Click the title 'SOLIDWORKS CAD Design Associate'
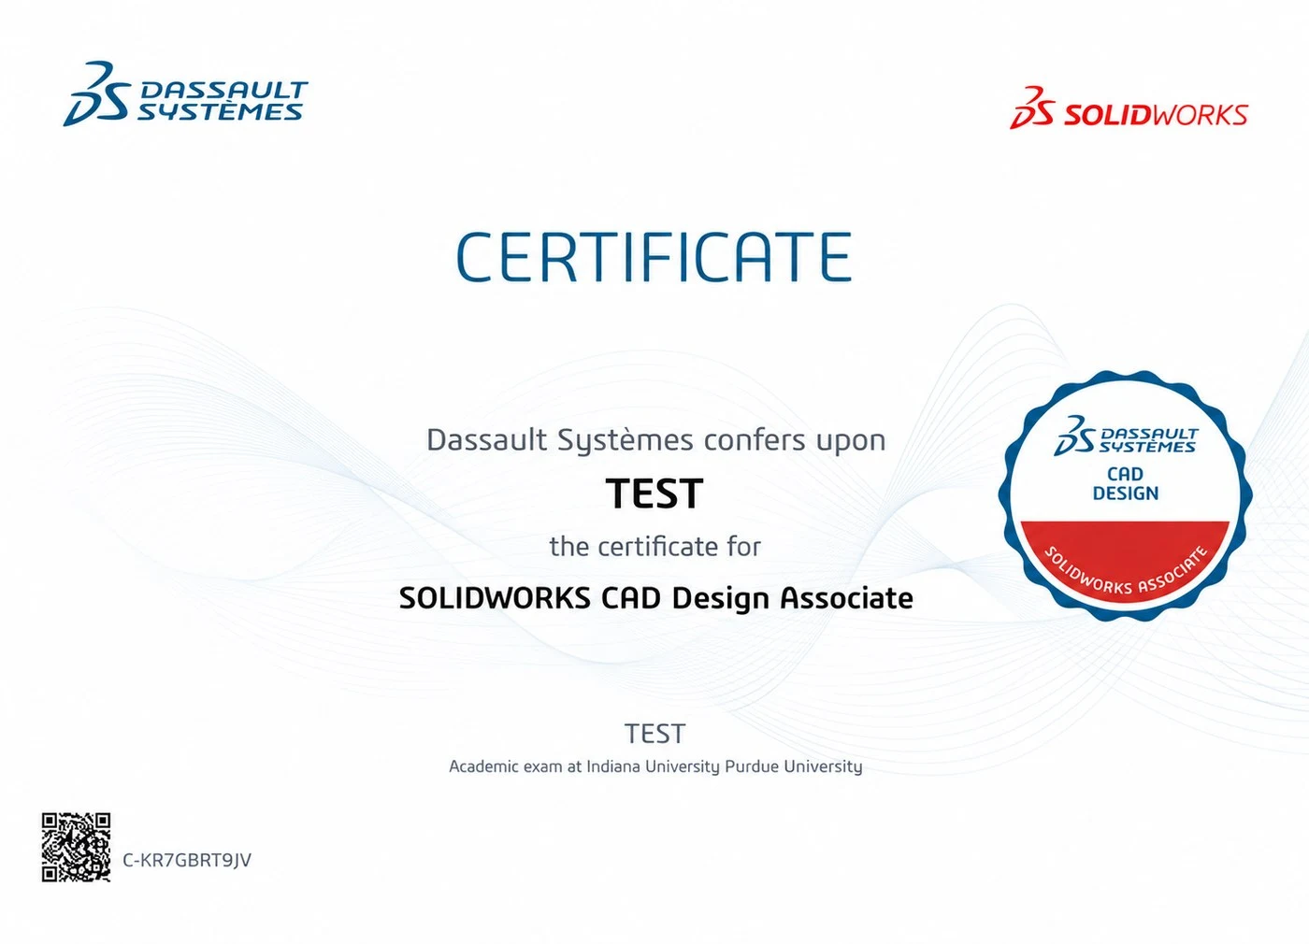The image size is (1309, 944). point(655,598)
